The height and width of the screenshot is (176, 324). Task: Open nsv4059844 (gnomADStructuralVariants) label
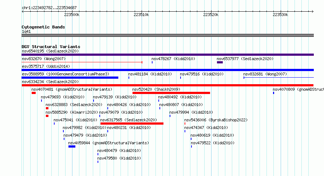tap(108, 143)
